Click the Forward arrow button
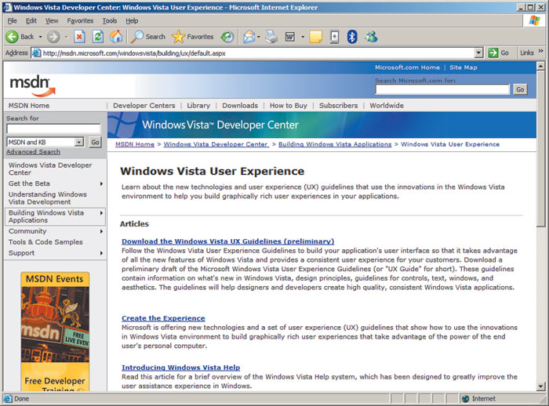 coord(53,37)
